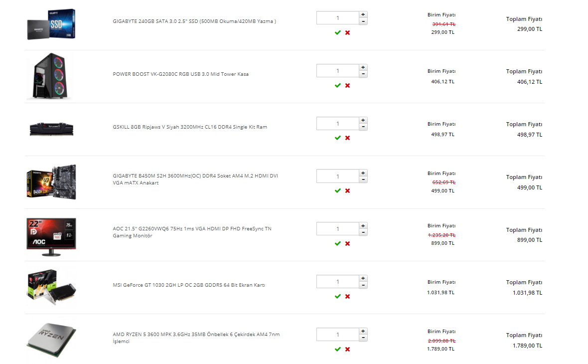588x364 pixels.
Task: Confirm GSKILL Ripjaws RAM quantity green check
Action: (x=337, y=138)
